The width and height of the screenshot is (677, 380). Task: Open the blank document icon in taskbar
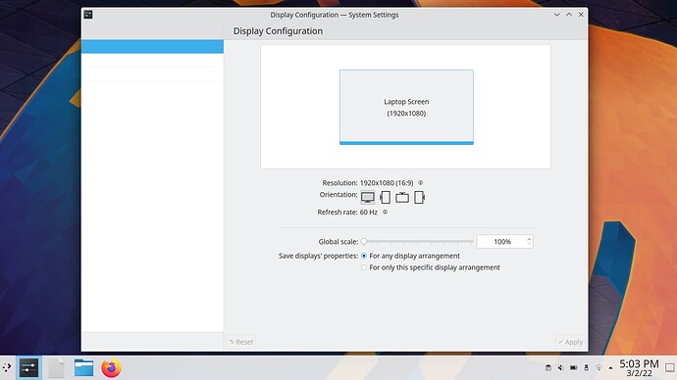57,368
